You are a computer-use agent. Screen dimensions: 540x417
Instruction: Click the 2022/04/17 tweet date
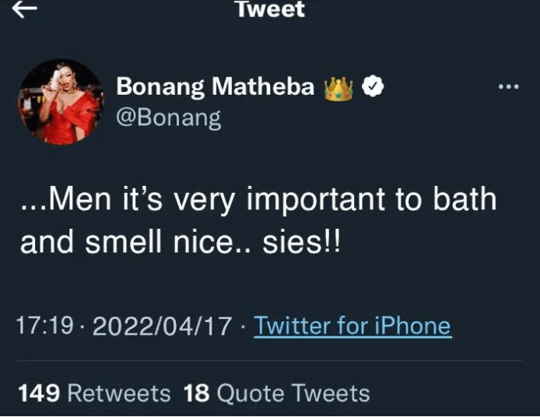click(x=162, y=325)
